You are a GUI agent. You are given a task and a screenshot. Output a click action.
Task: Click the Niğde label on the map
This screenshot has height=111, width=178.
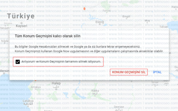[5, 41]
